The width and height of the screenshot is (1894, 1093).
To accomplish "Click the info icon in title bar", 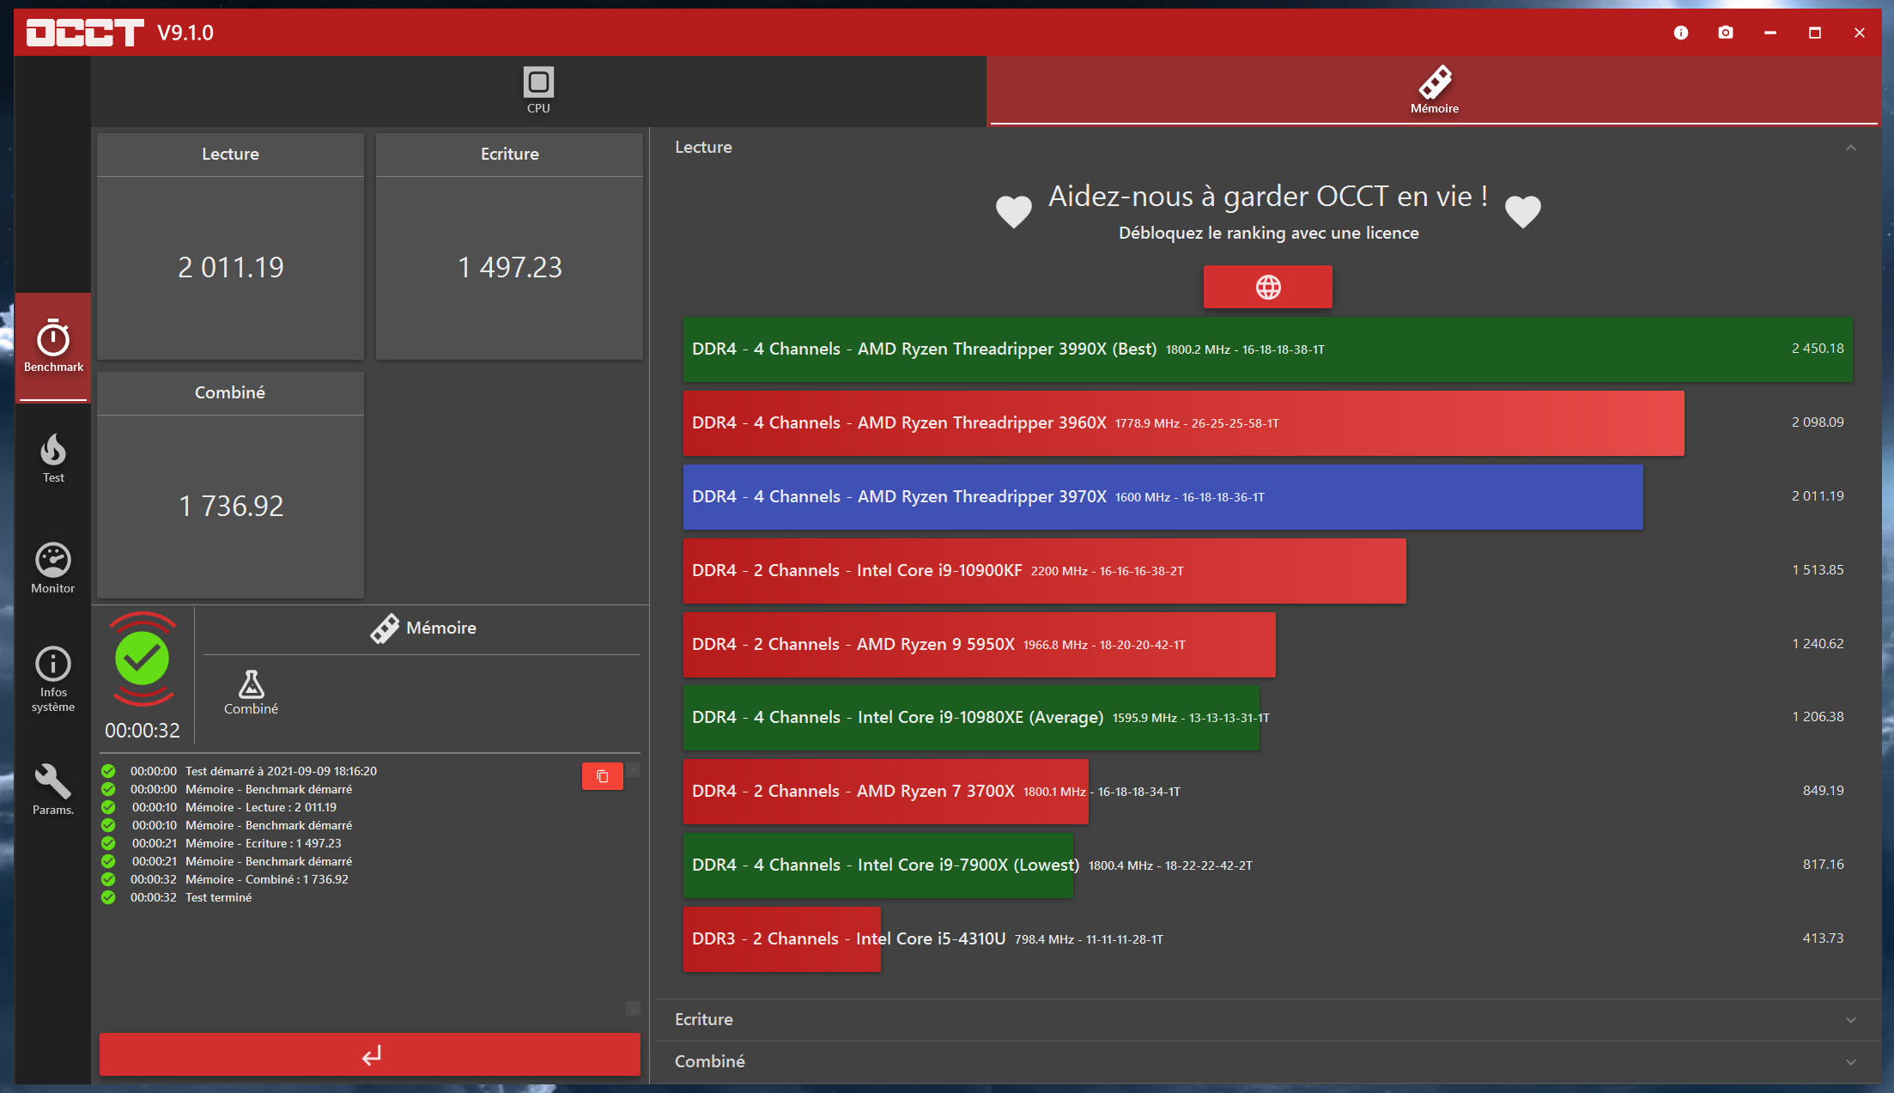I will pos(1680,33).
